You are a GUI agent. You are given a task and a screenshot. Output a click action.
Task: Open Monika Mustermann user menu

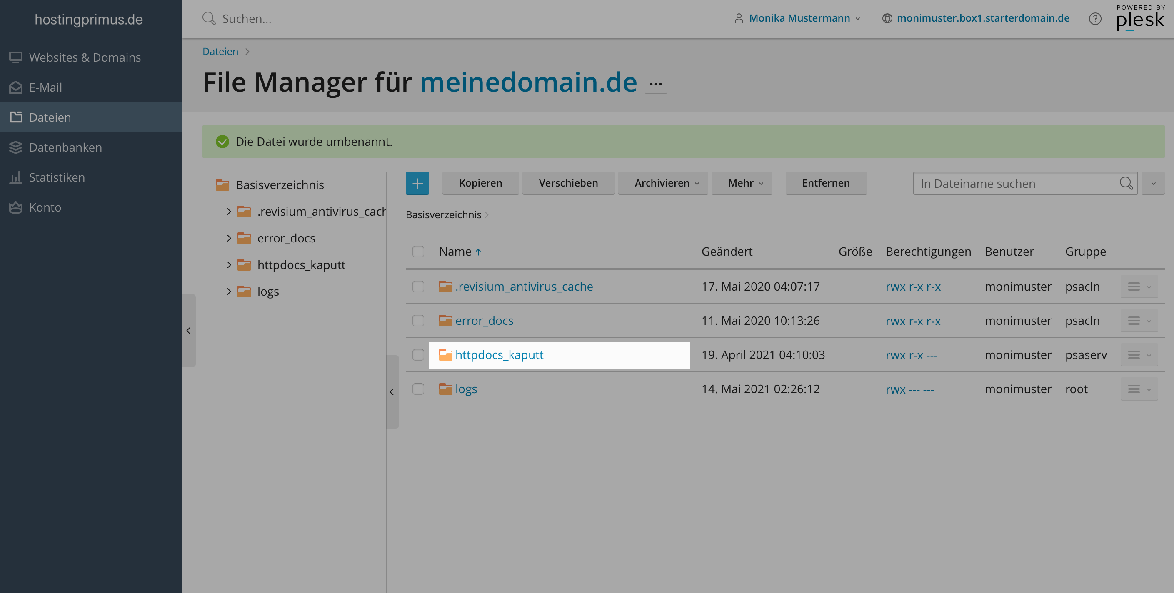pyautogui.click(x=797, y=18)
